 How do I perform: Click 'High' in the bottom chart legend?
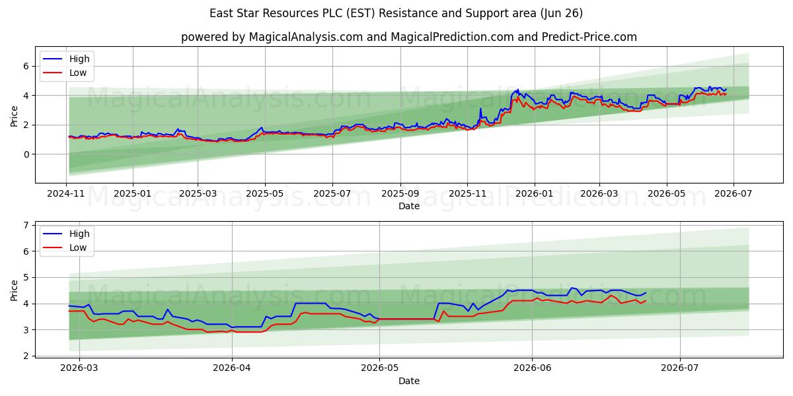[x=79, y=233]
